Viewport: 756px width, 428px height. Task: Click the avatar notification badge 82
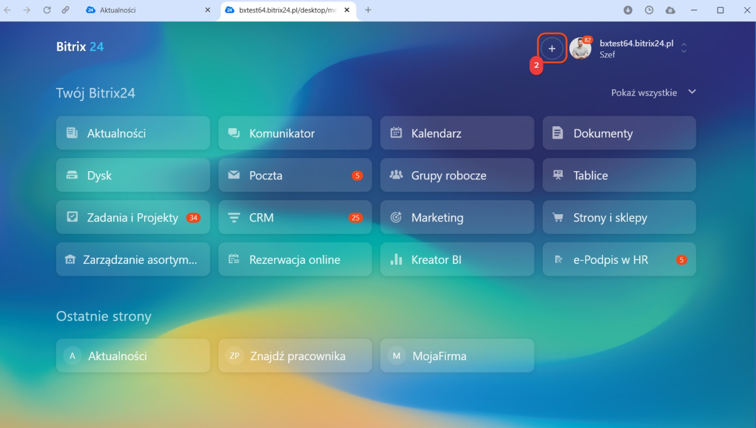[587, 40]
